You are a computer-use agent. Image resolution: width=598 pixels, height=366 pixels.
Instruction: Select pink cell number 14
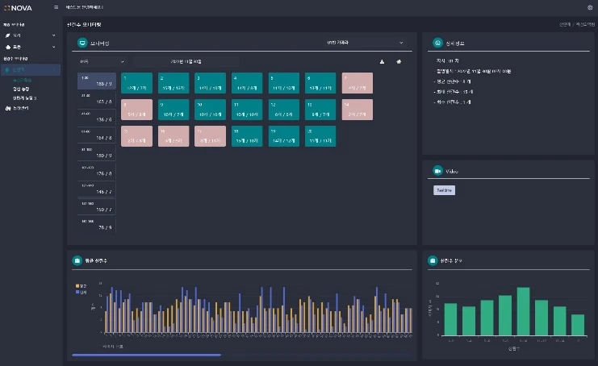[358, 110]
